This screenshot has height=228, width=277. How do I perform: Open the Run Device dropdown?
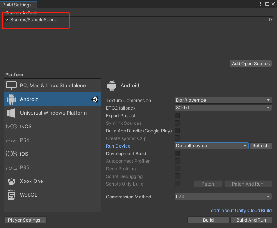[x=211, y=146]
